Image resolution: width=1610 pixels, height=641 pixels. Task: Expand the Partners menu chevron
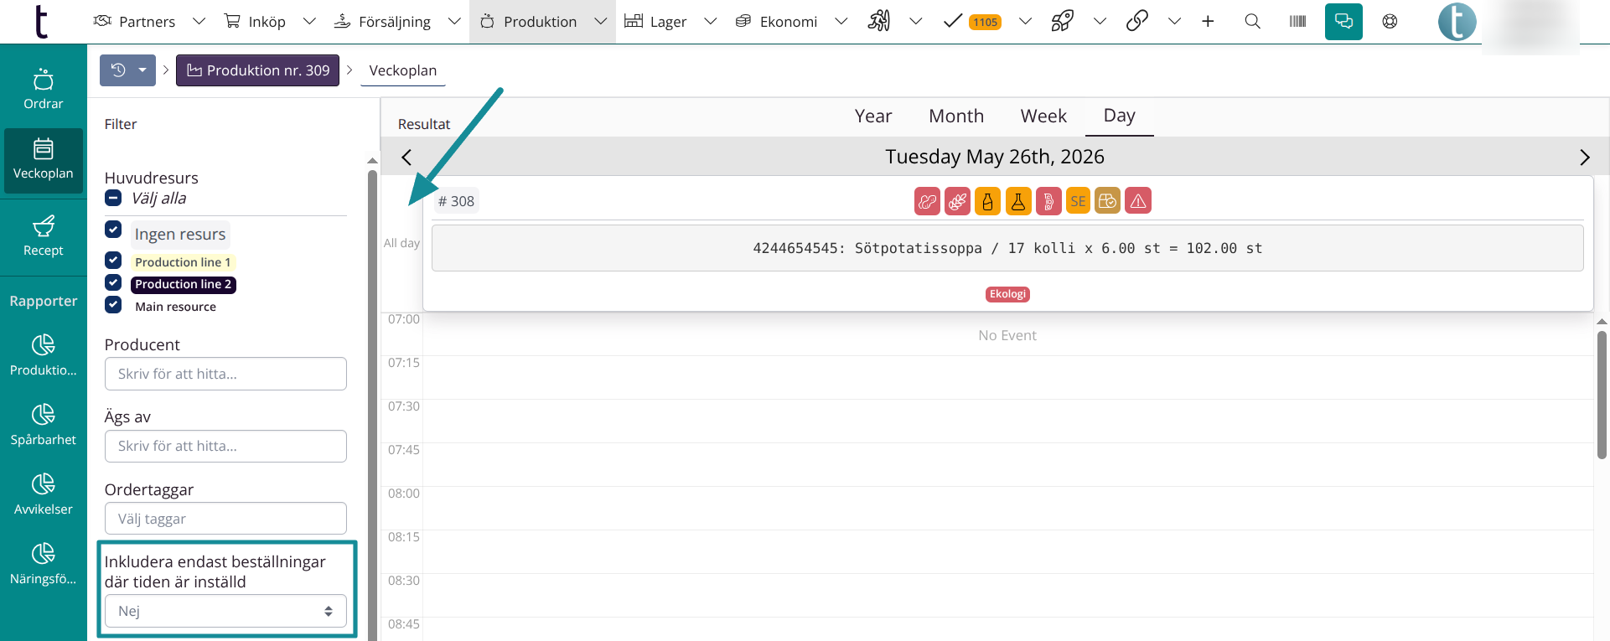coord(199,21)
